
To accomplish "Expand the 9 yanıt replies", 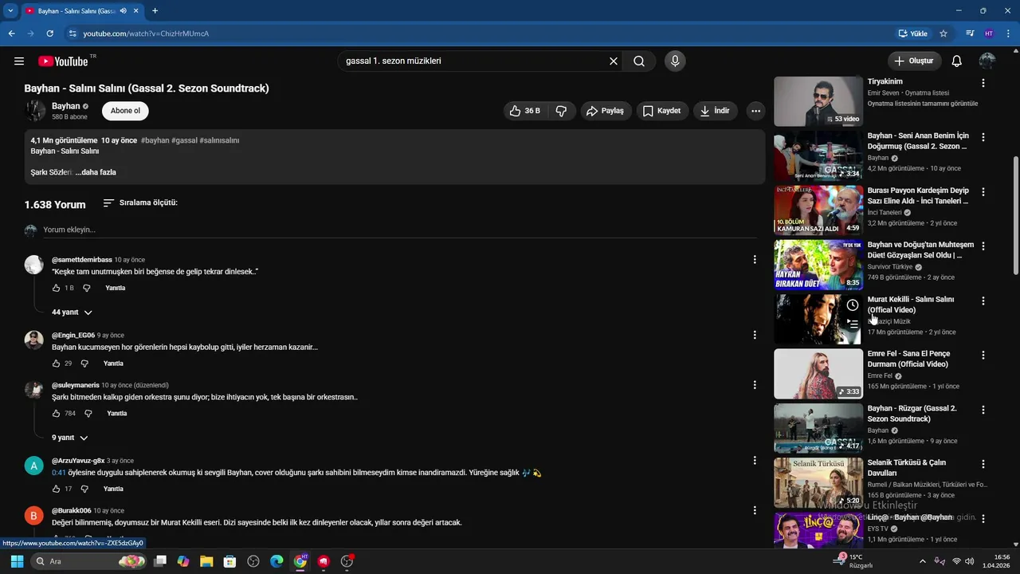I will 70,438.
